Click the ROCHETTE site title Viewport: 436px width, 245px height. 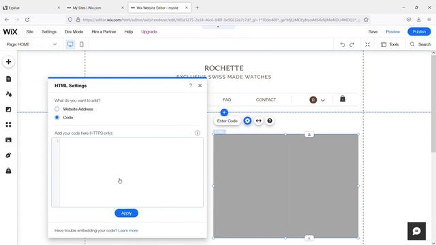(x=224, y=68)
